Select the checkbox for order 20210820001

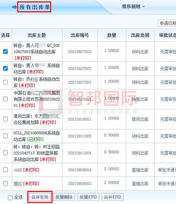[x=5, y=99]
